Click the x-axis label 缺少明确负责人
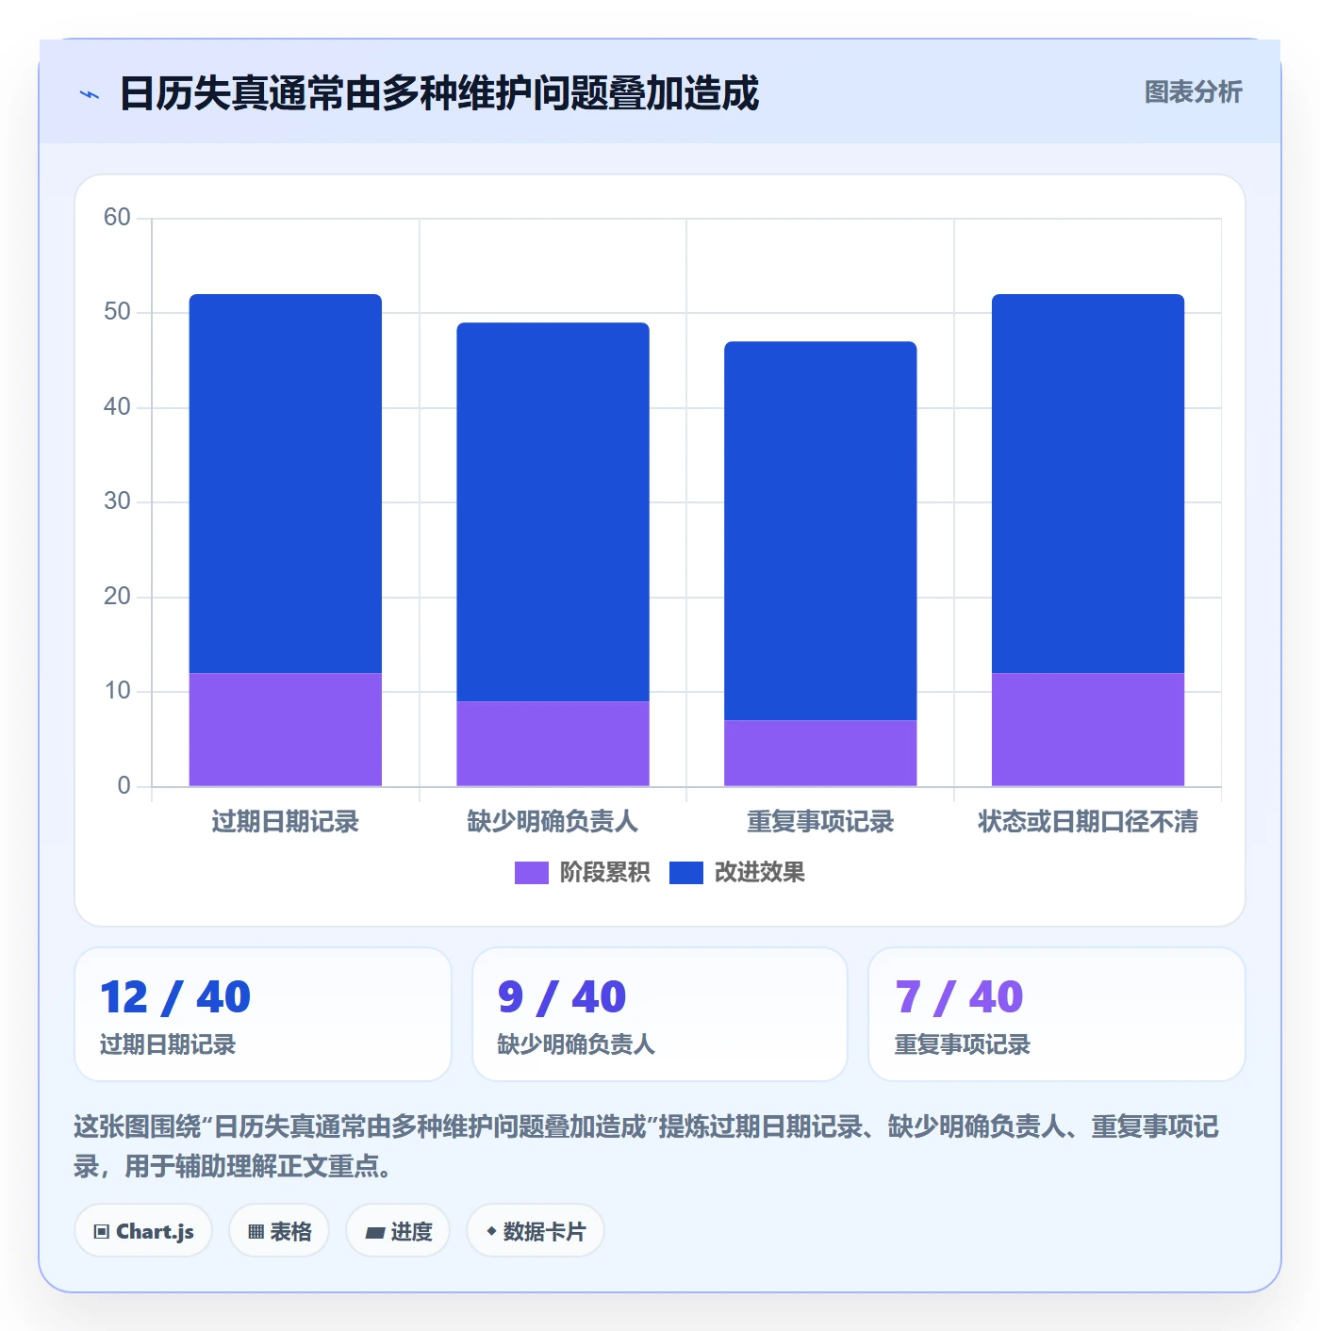The height and width of the screenshot is (1331, 1320). click(553, 822)
